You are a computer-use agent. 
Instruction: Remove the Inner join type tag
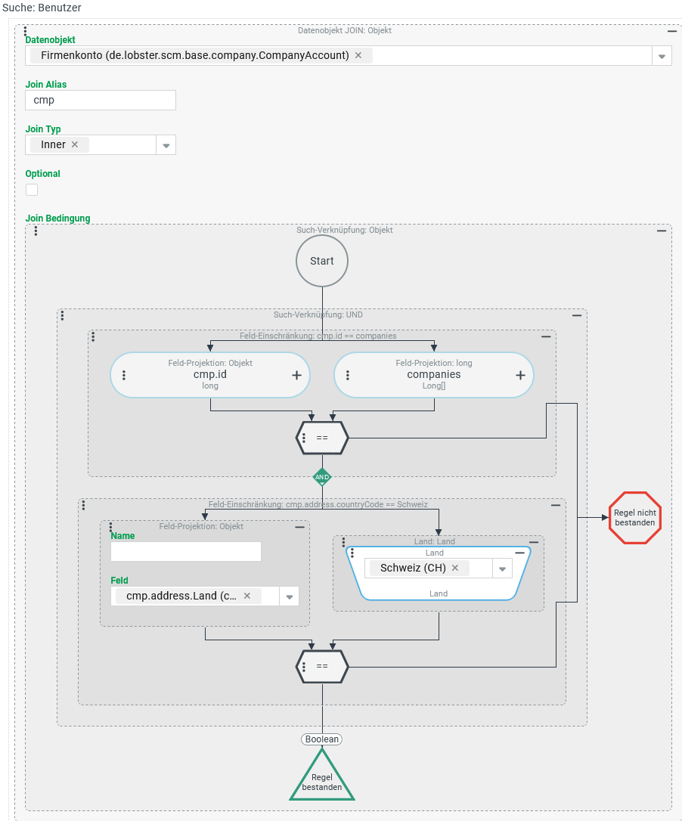[x=75, y=144]
